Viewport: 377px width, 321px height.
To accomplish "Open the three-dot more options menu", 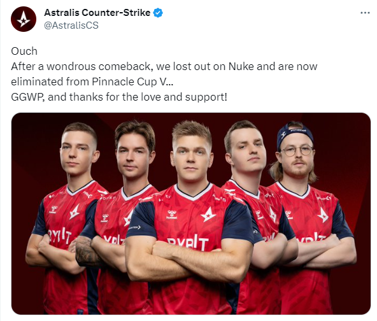I will (x=365, y=13).
